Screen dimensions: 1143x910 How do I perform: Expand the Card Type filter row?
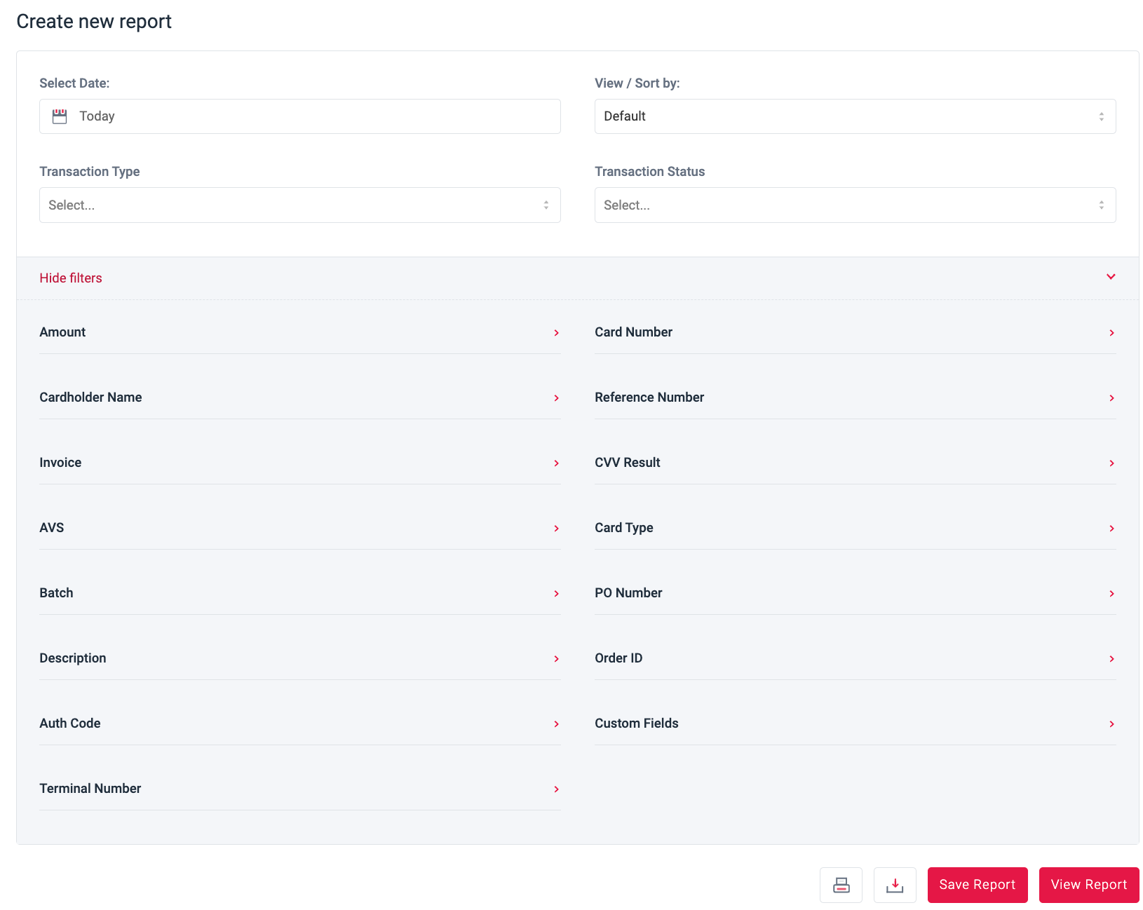click(855, 528)
